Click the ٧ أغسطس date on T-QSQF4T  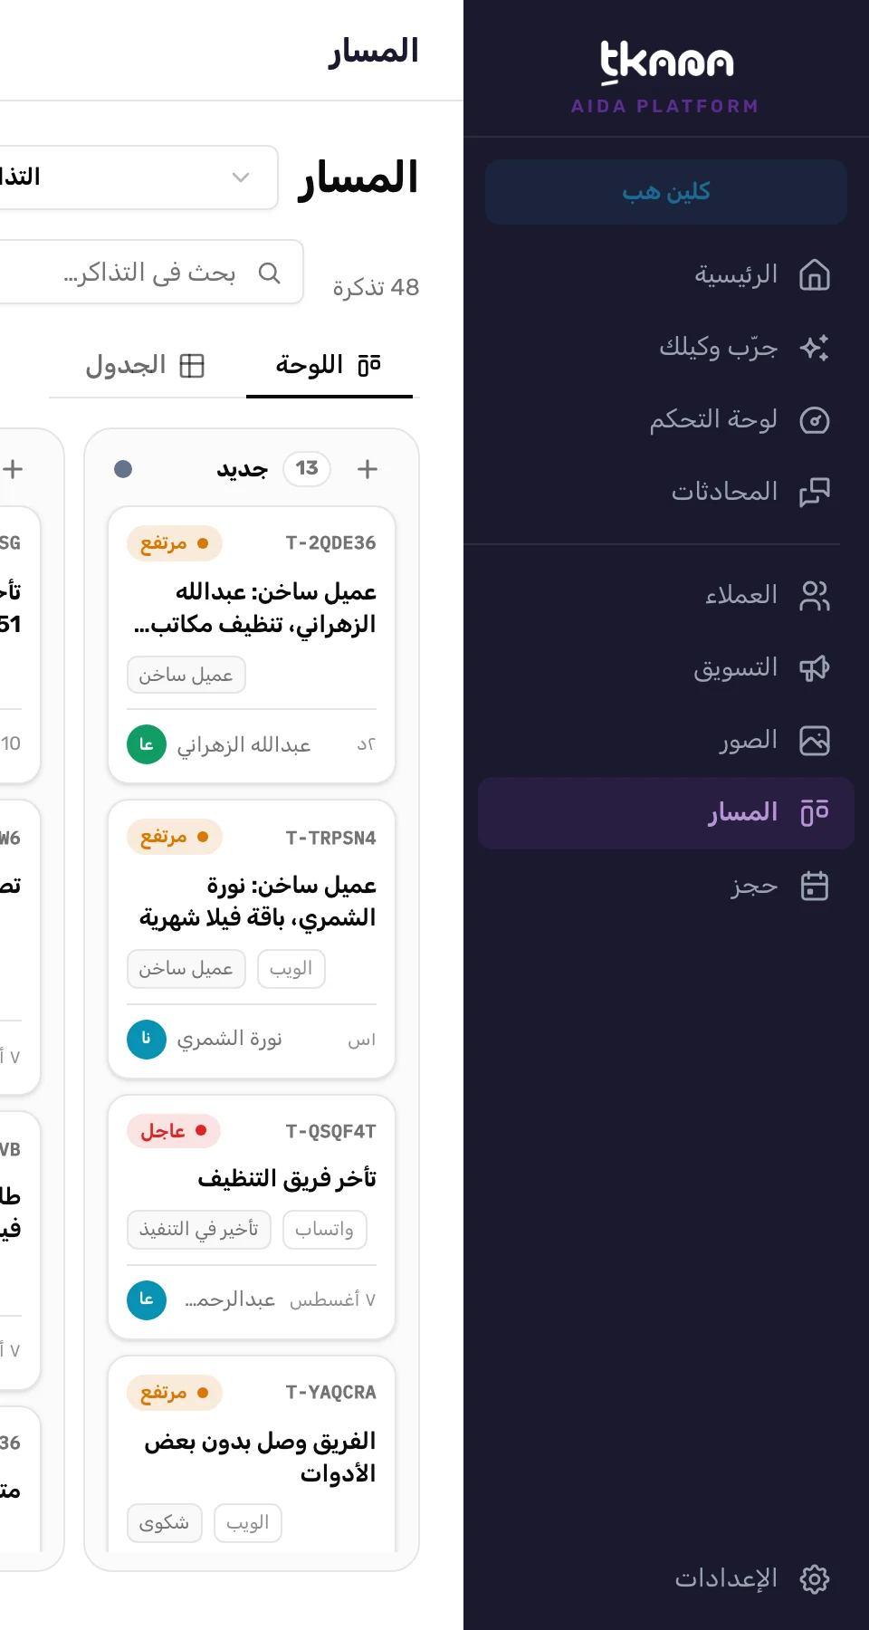point(332,1300)
